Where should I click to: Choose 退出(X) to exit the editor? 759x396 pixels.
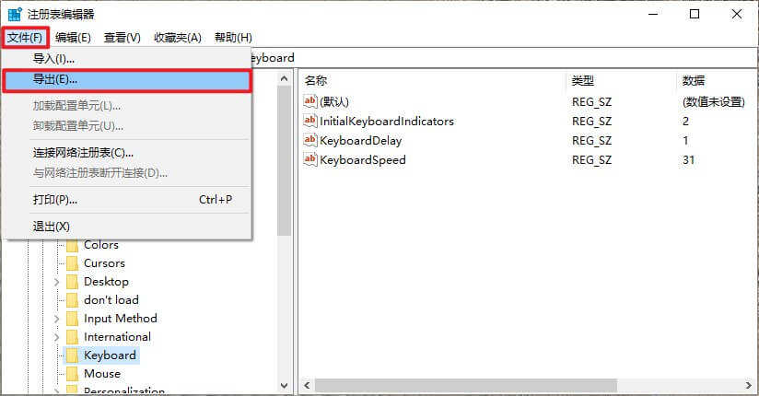tap(52, 227)
